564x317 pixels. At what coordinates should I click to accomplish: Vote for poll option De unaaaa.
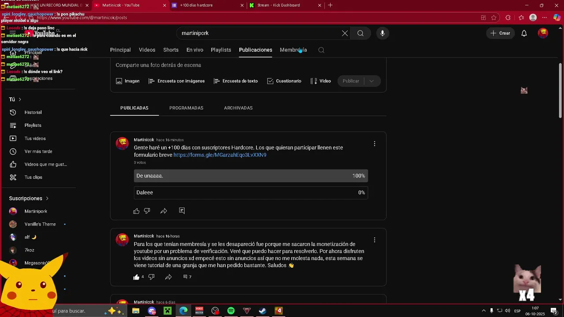point(251,176)
